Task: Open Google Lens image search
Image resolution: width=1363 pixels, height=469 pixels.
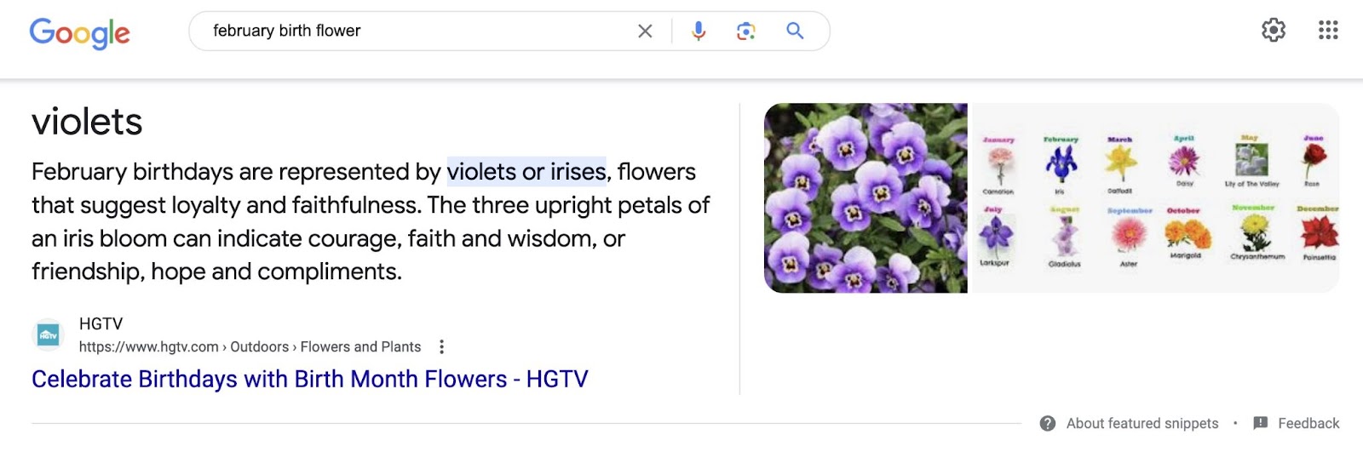Action: point(746,31)
